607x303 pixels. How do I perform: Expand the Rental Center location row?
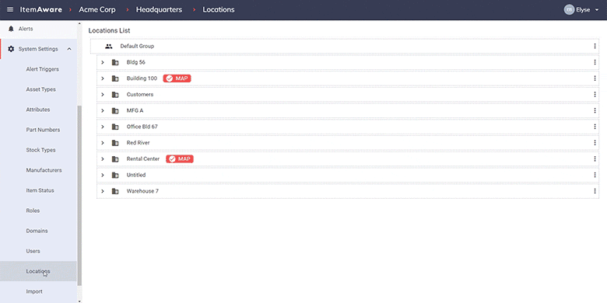[x=103, y=158]
